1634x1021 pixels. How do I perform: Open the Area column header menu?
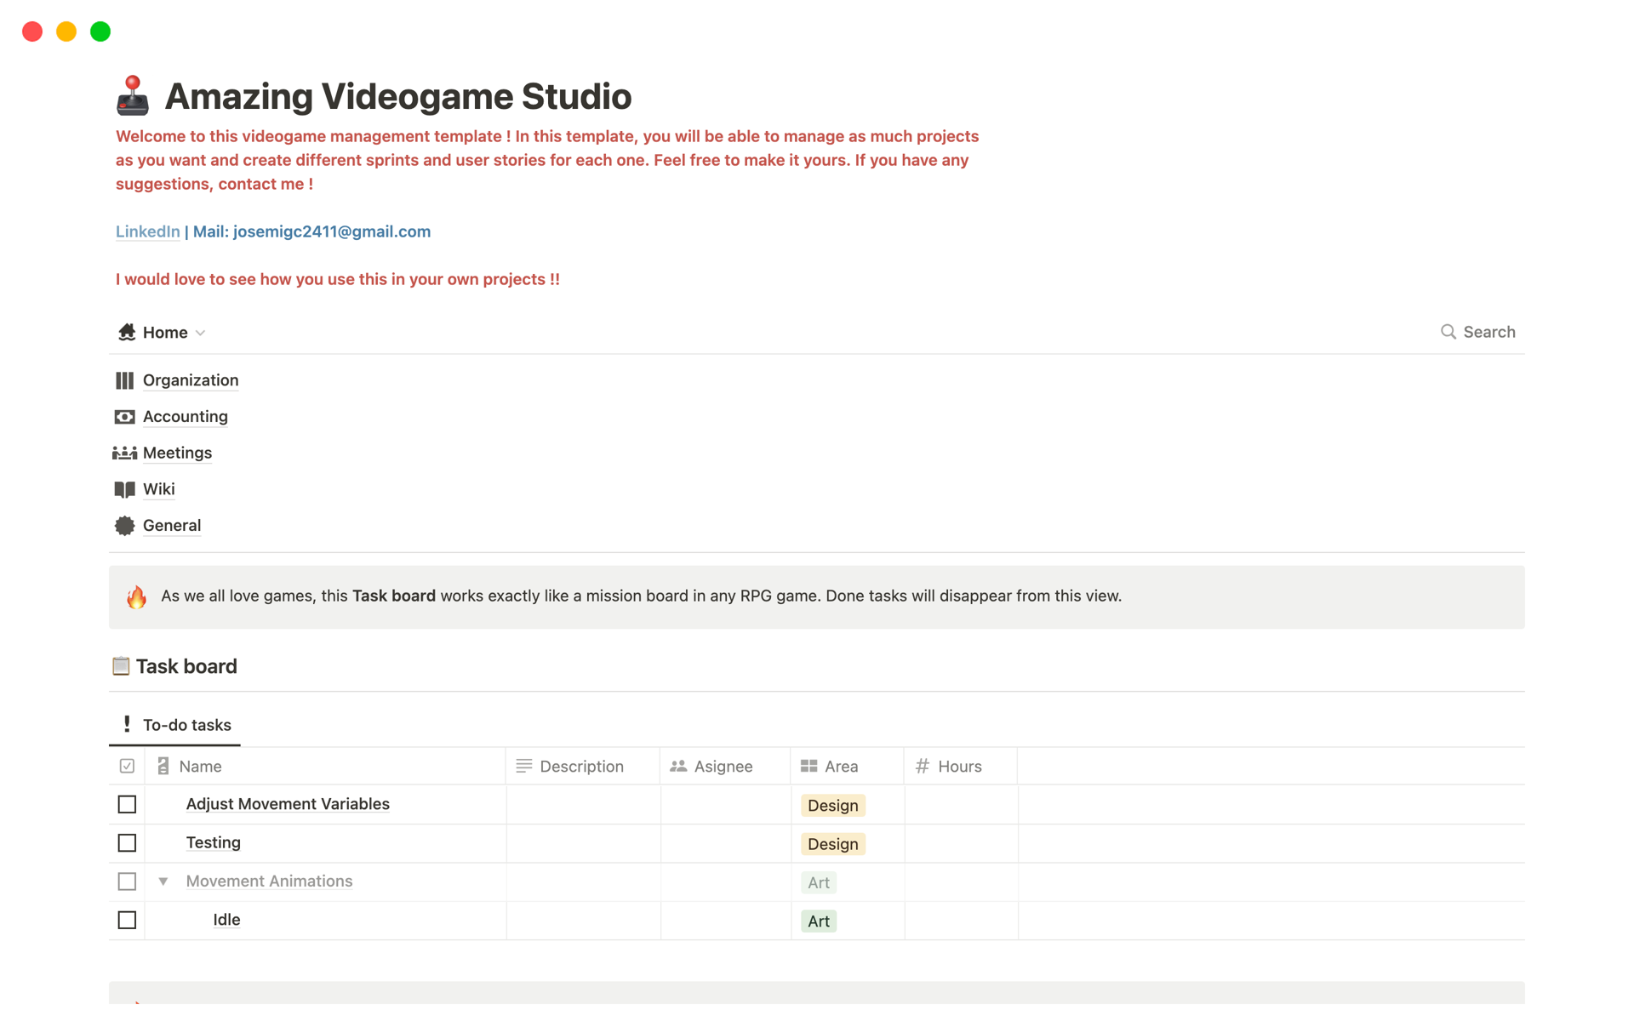840,767
